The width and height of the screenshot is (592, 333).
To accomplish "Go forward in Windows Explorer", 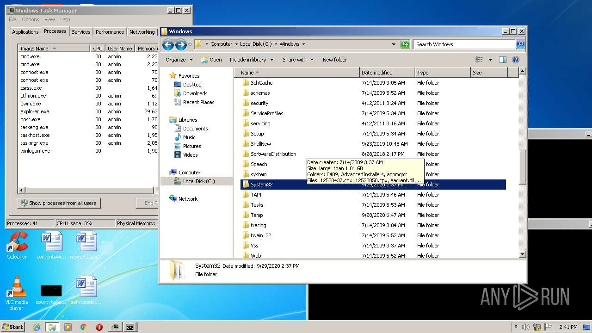I will click(181, 44).
